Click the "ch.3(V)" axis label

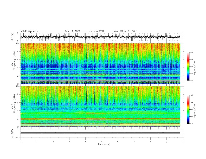click(x=12, y=133)
